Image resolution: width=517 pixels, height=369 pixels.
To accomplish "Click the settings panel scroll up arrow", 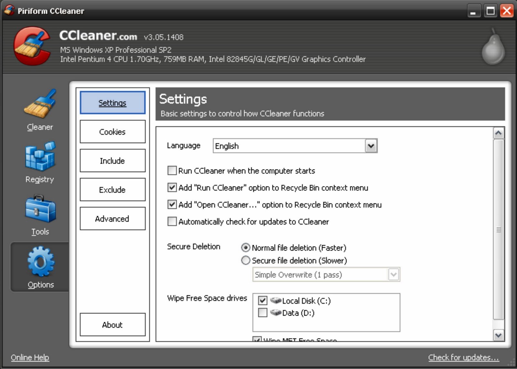I will (499, 133).
